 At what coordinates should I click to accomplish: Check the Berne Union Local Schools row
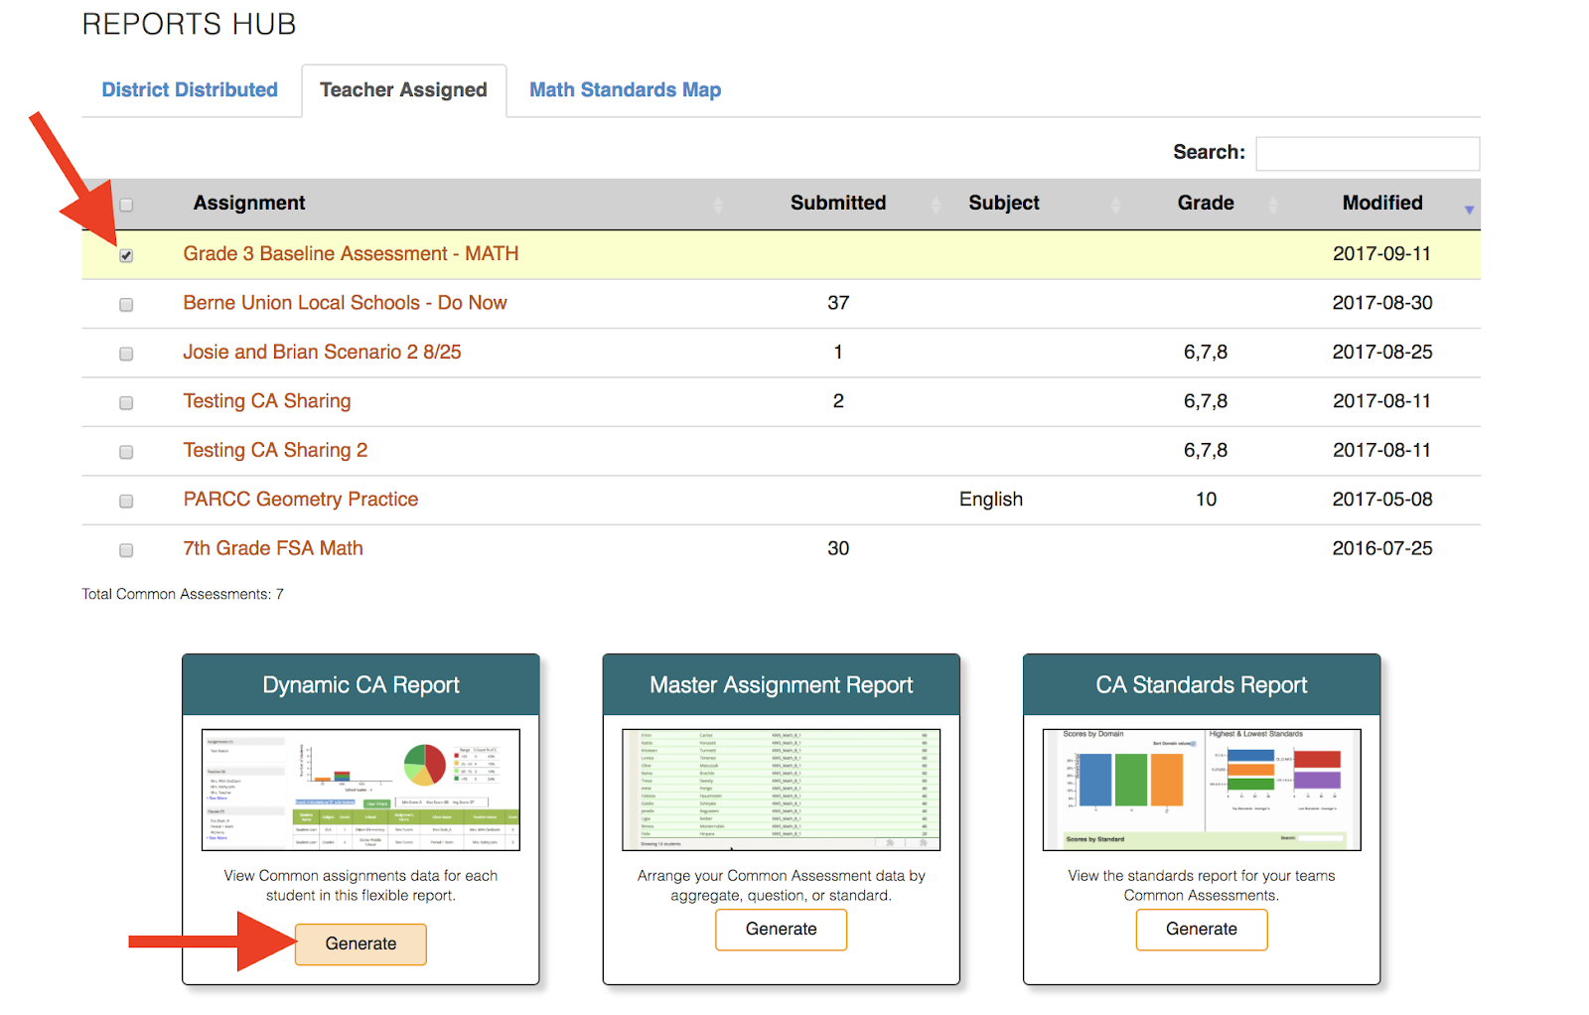click(x=126, y=304)
